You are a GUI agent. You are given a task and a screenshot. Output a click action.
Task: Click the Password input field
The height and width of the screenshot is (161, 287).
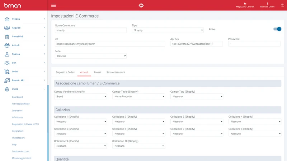pyautogui.click(x=254, y=44)
